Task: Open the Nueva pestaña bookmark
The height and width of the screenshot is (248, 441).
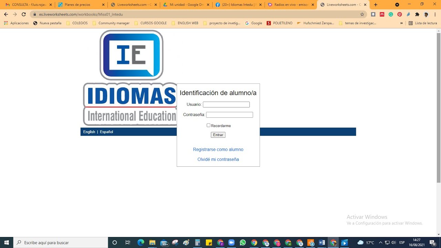Action: click(47, 23)
